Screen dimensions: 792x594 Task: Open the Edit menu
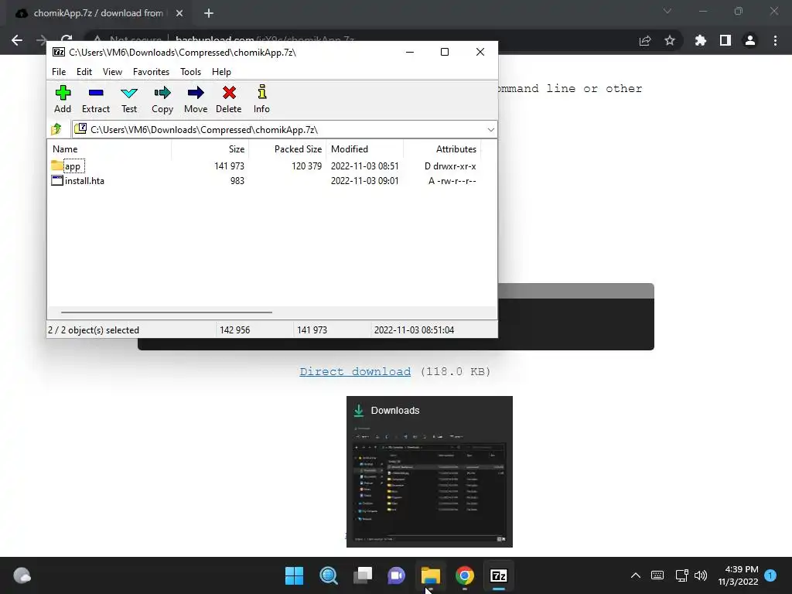[x=84, y=72]
